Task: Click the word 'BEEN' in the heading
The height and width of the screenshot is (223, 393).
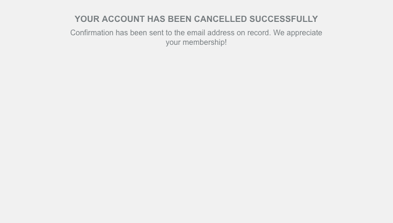Action: [x=180, y=19]
